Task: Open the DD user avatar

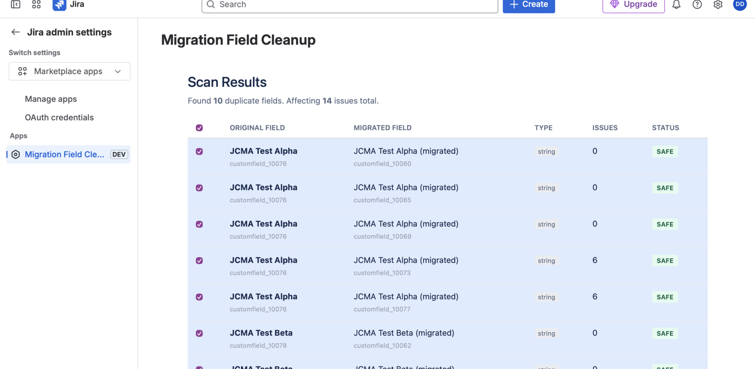Action: 739,5
